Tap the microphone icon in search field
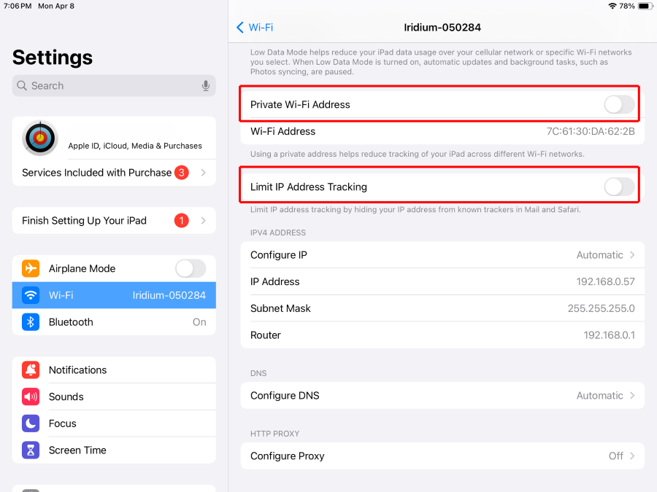This screenshot has height=492, width=657. point(206,86)
